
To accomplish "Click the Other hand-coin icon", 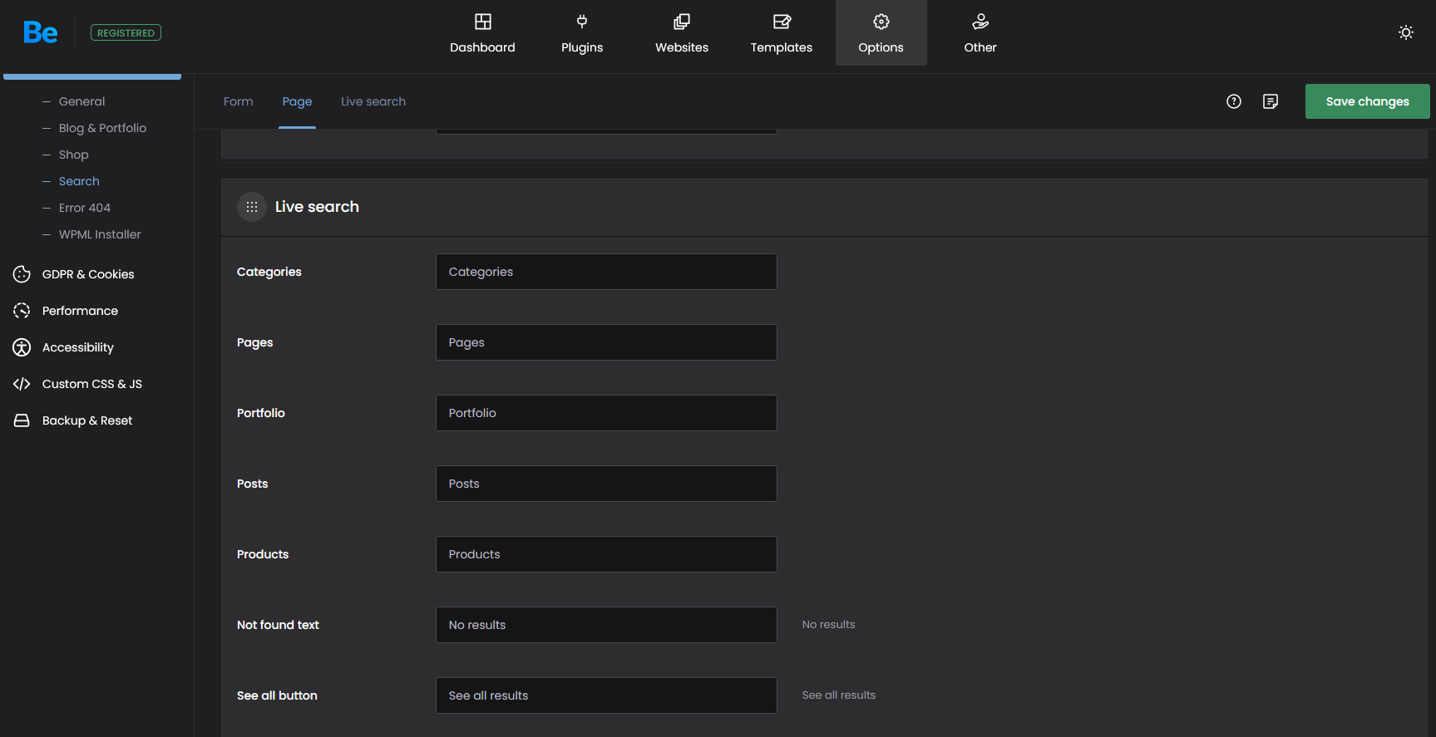I will (981, 22).
